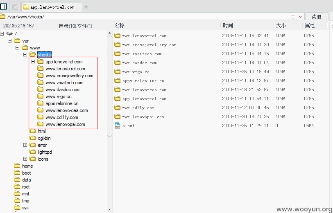Collapse the var tree node
Screen dimensions: 333x213
coord(9,40)
